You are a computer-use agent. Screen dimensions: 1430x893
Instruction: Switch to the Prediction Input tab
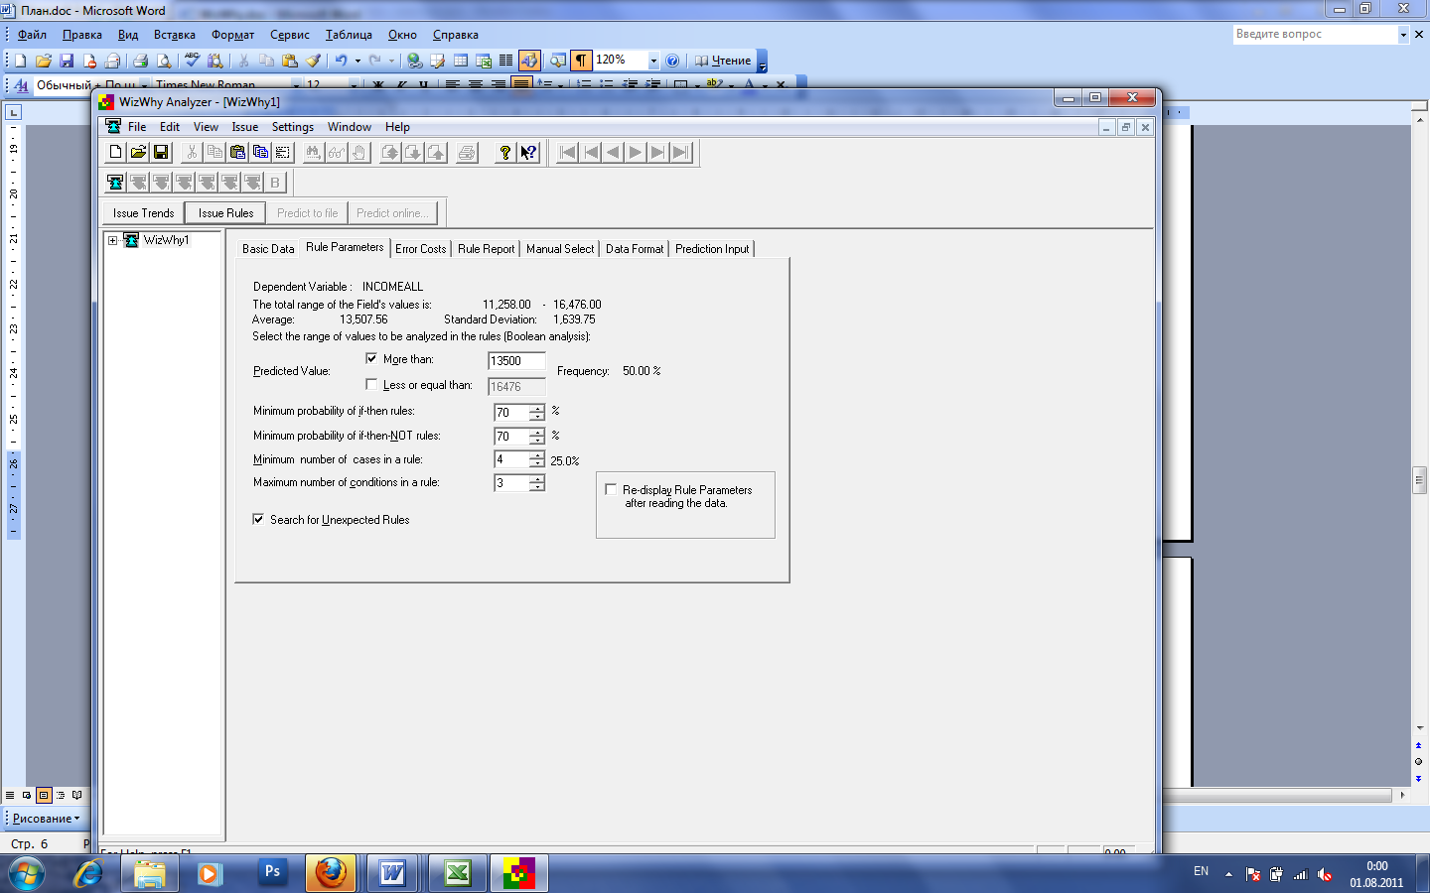[712, 249]
